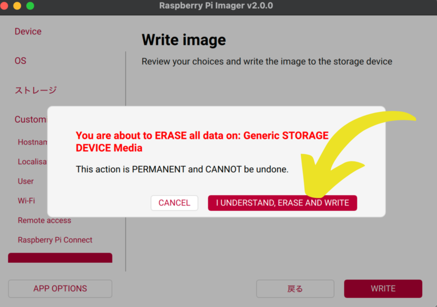Confirm with I UNDERSTAND, ERASE AND WRITE
Image resolution: width=437 pixels, height=307 pixels.
[282, 203]
